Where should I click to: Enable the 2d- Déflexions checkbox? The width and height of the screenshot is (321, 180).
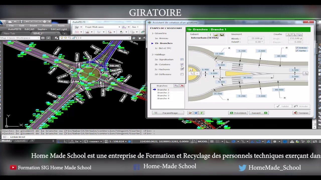tap(182, 74)
